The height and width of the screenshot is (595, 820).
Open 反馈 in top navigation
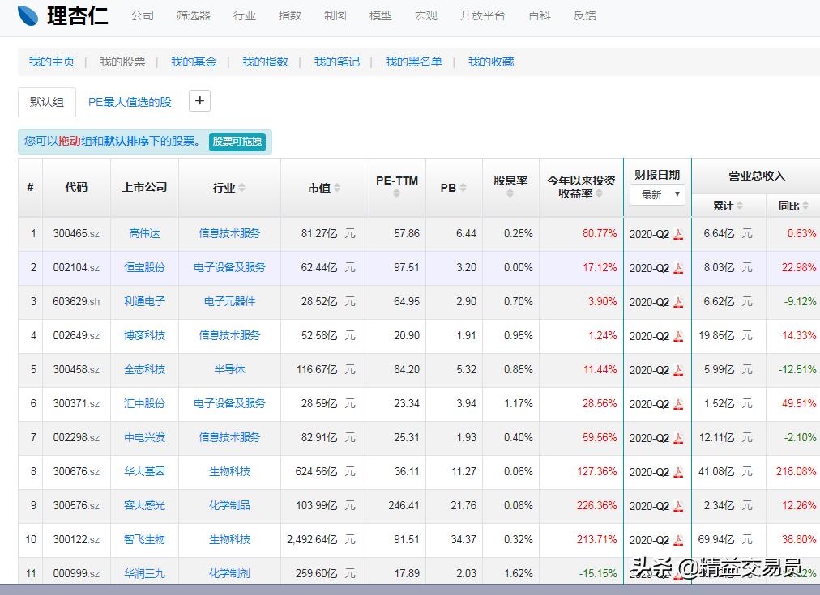(585, 15)
